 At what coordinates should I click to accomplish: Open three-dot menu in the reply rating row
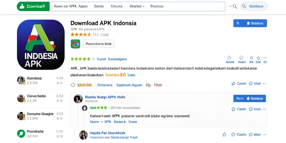tap(264, 109)
